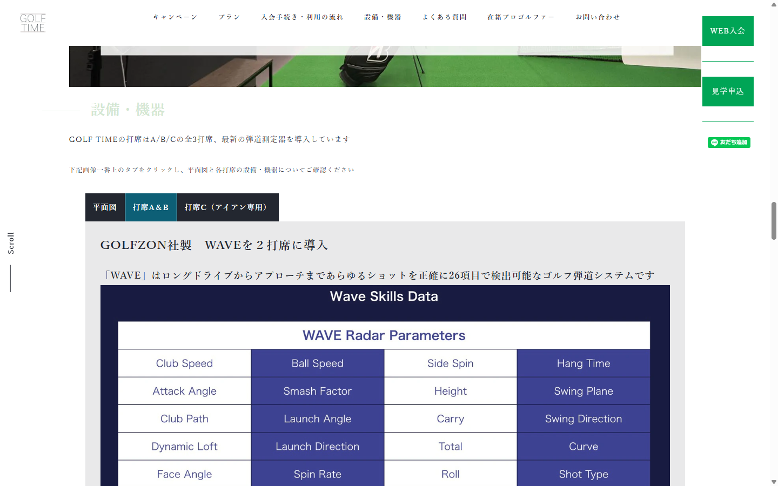Screen dimensions: 778x486
Task: Click the scrollbar down arrow
Action: click(x=774, y=482)
